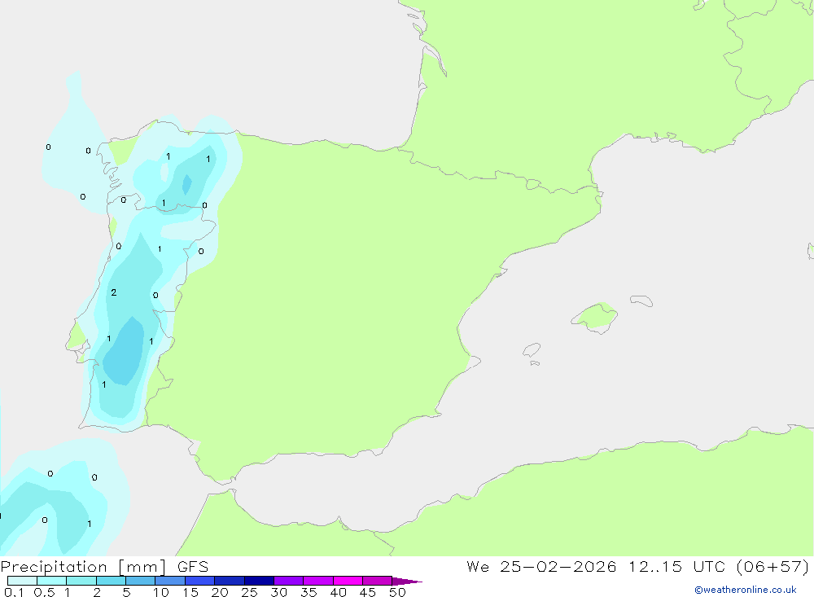
Task: Click the 0.5–1 mm legend swatch
Action: coord(51,581)
